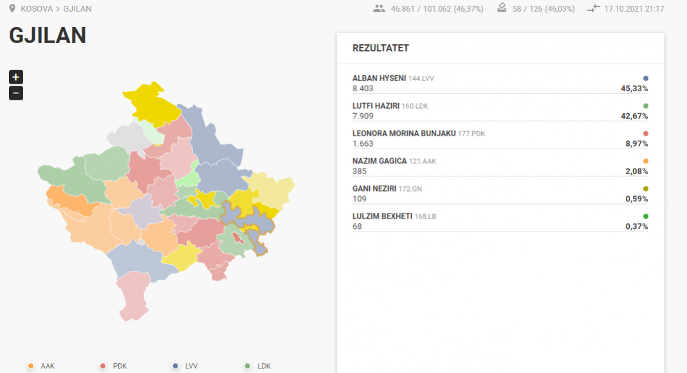The height and width of the screenshot is (373, 687).
Task: Click the ballot box counted icon
Action: click(502, 8)
